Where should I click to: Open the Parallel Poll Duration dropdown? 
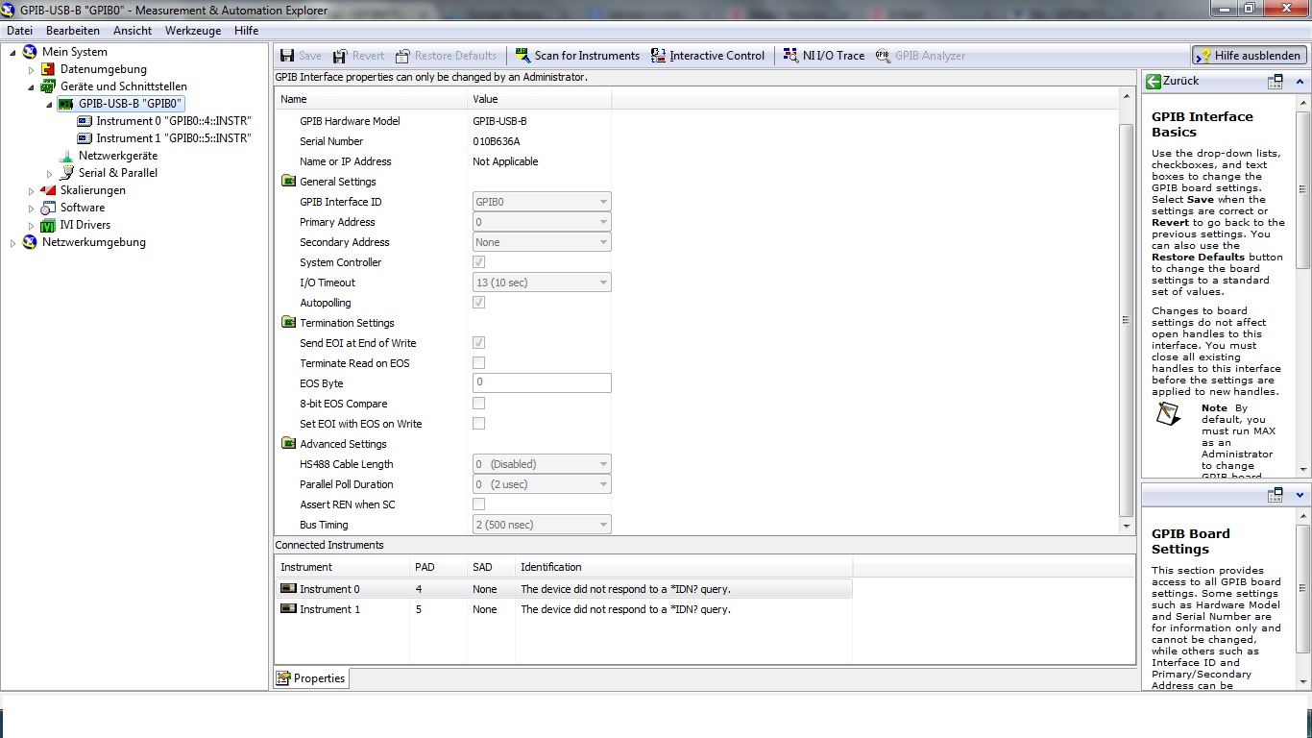tap(542, 484)
